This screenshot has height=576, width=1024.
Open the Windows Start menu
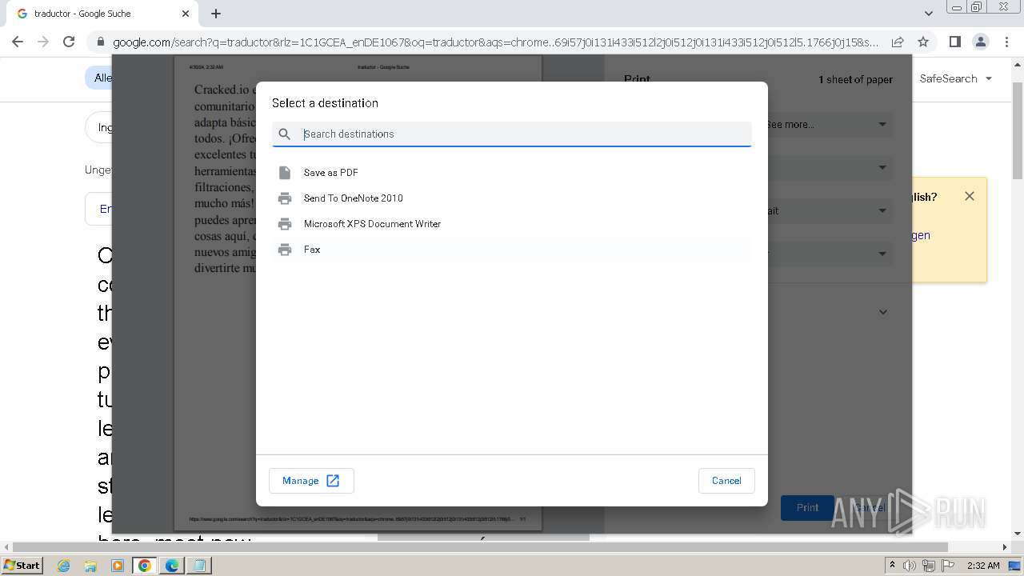tap(22, 565)
